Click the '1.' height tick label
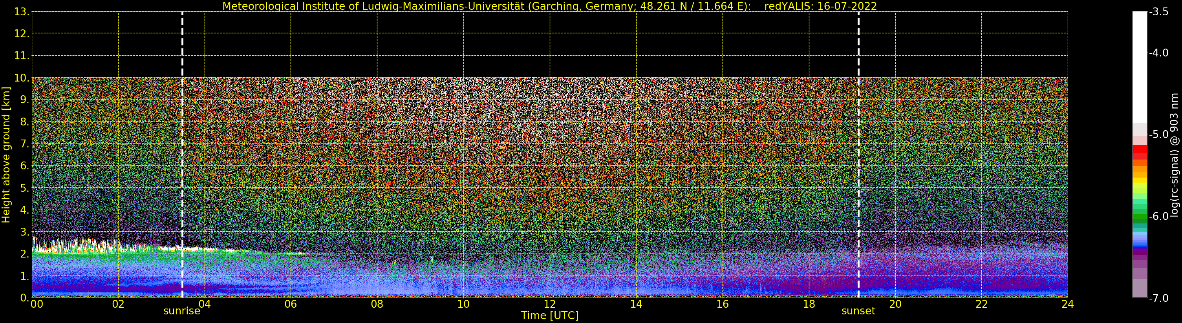This screenshot has width=1182, height=323. [x=25, y=276]
